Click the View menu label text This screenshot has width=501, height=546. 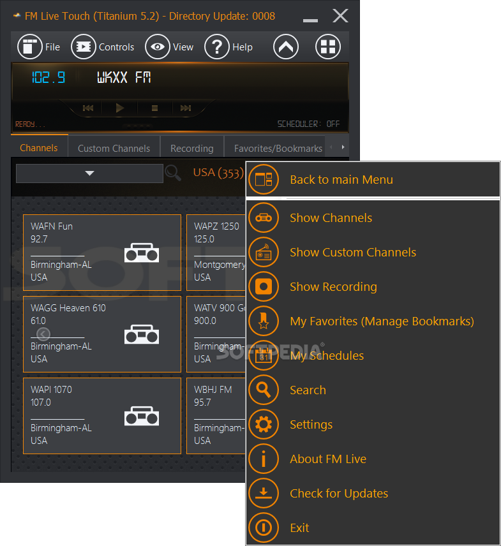click(x=183, y=47)
